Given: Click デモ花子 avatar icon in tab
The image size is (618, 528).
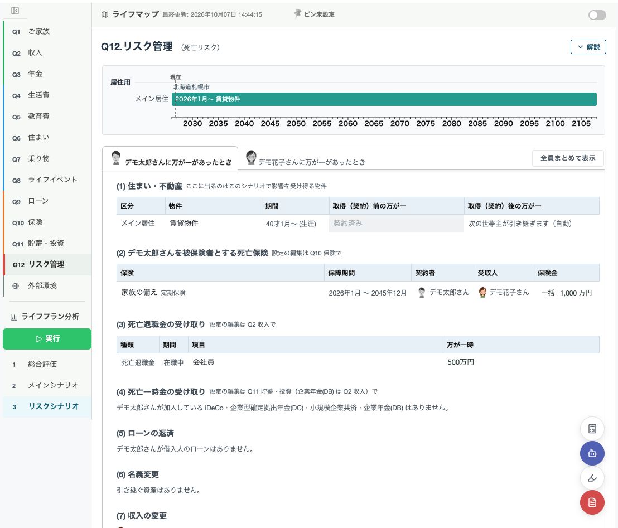Looking at the screenshot, I should tap(251, 158).
